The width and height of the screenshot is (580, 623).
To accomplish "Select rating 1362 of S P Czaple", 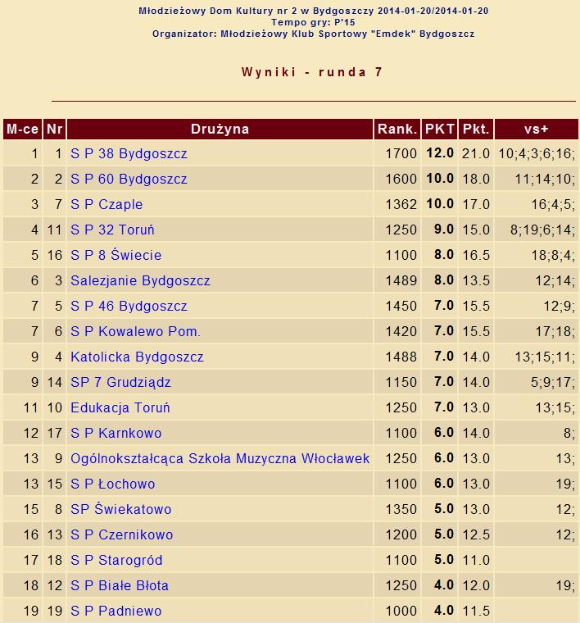I will (401, 205).
